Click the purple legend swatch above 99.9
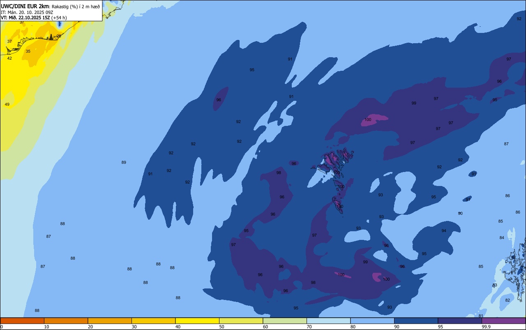Image resolution: width=526 pixels, height=330 pixels. point(503,321)
